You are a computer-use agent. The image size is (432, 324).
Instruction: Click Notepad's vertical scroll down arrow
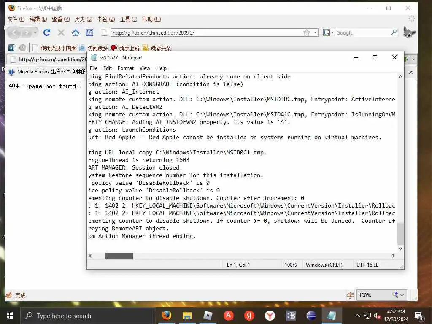[401, 248]
